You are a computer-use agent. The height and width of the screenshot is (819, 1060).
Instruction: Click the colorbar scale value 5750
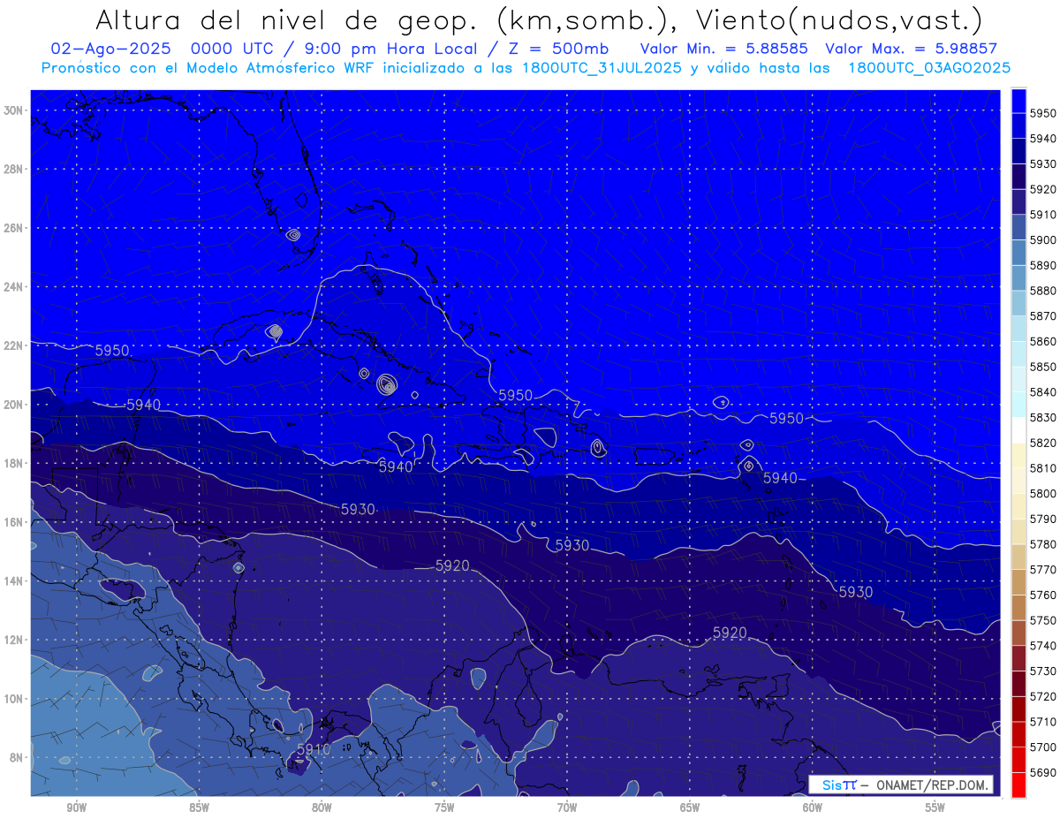point(1043,620)
